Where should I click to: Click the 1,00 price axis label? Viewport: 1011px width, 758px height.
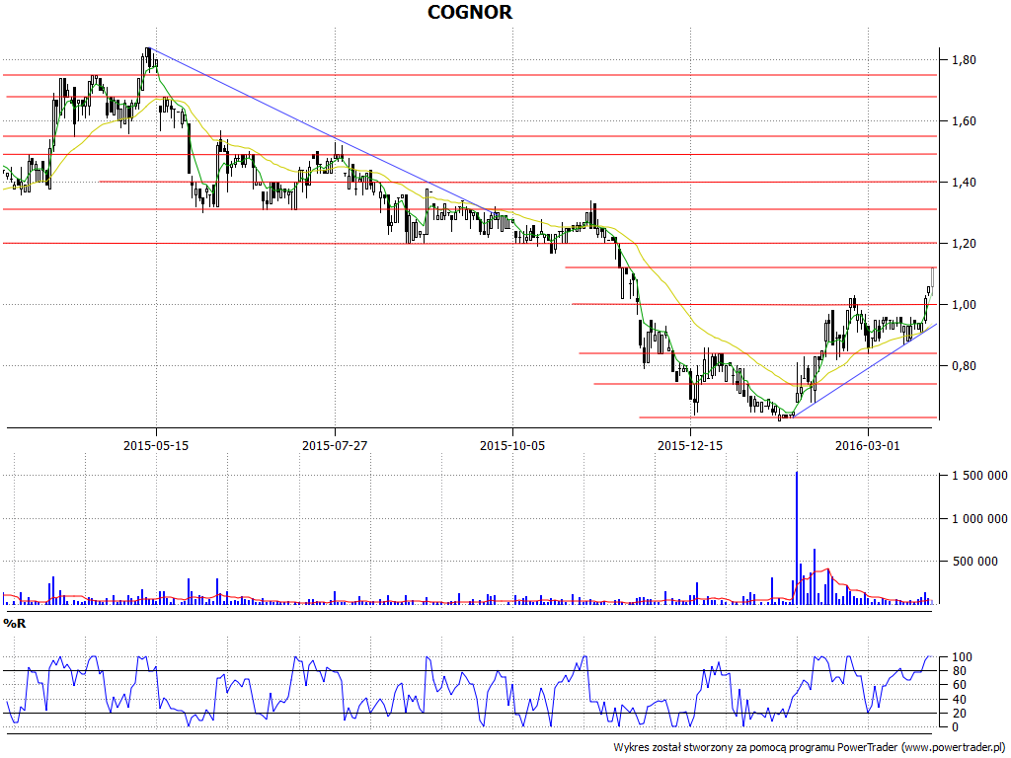[964, 305]
